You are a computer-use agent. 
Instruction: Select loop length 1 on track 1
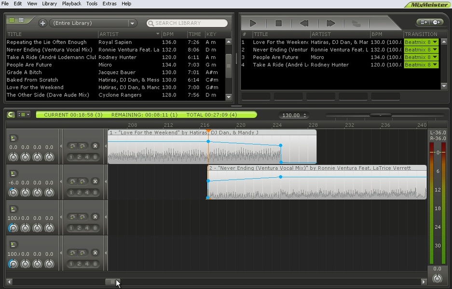pos(71,157)
